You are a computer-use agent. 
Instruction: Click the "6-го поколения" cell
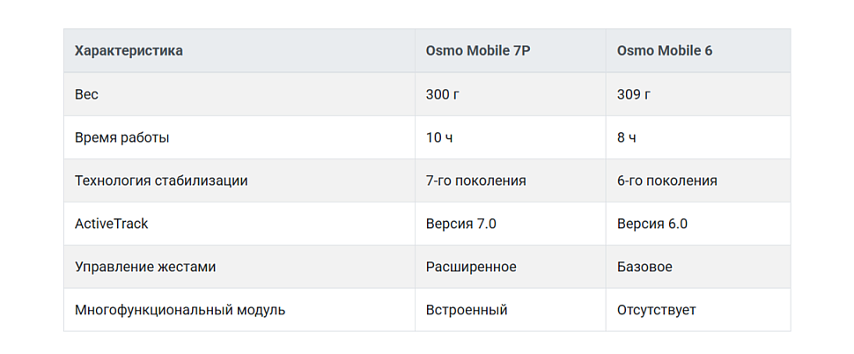tap(666, 181)
